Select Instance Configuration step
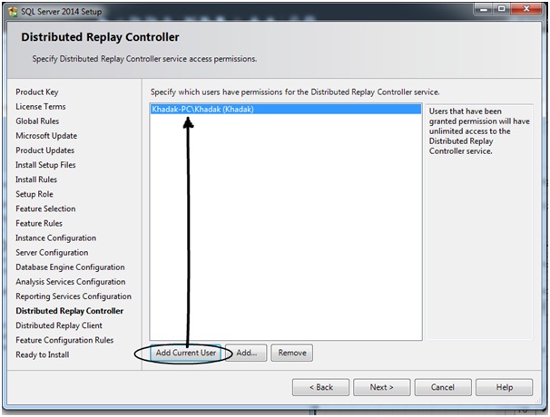This screenshot has width=550, height=417. click(x=55, y=238)
